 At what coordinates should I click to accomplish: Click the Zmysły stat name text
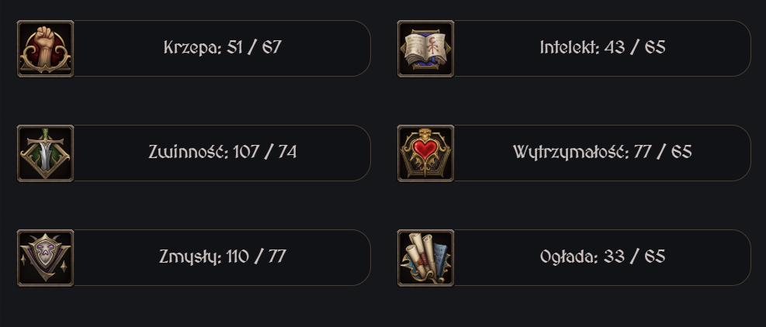coord(190,256)
